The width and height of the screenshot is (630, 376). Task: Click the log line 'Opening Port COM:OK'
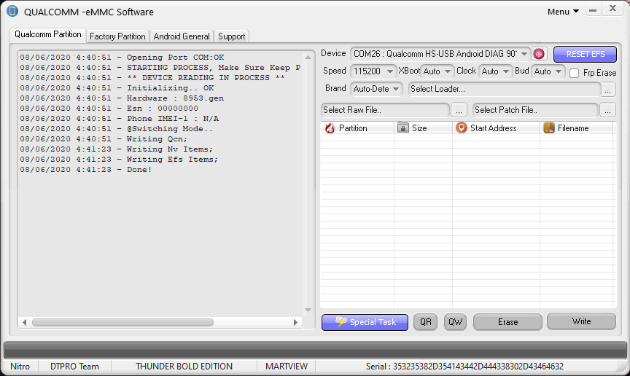point(122,58)
